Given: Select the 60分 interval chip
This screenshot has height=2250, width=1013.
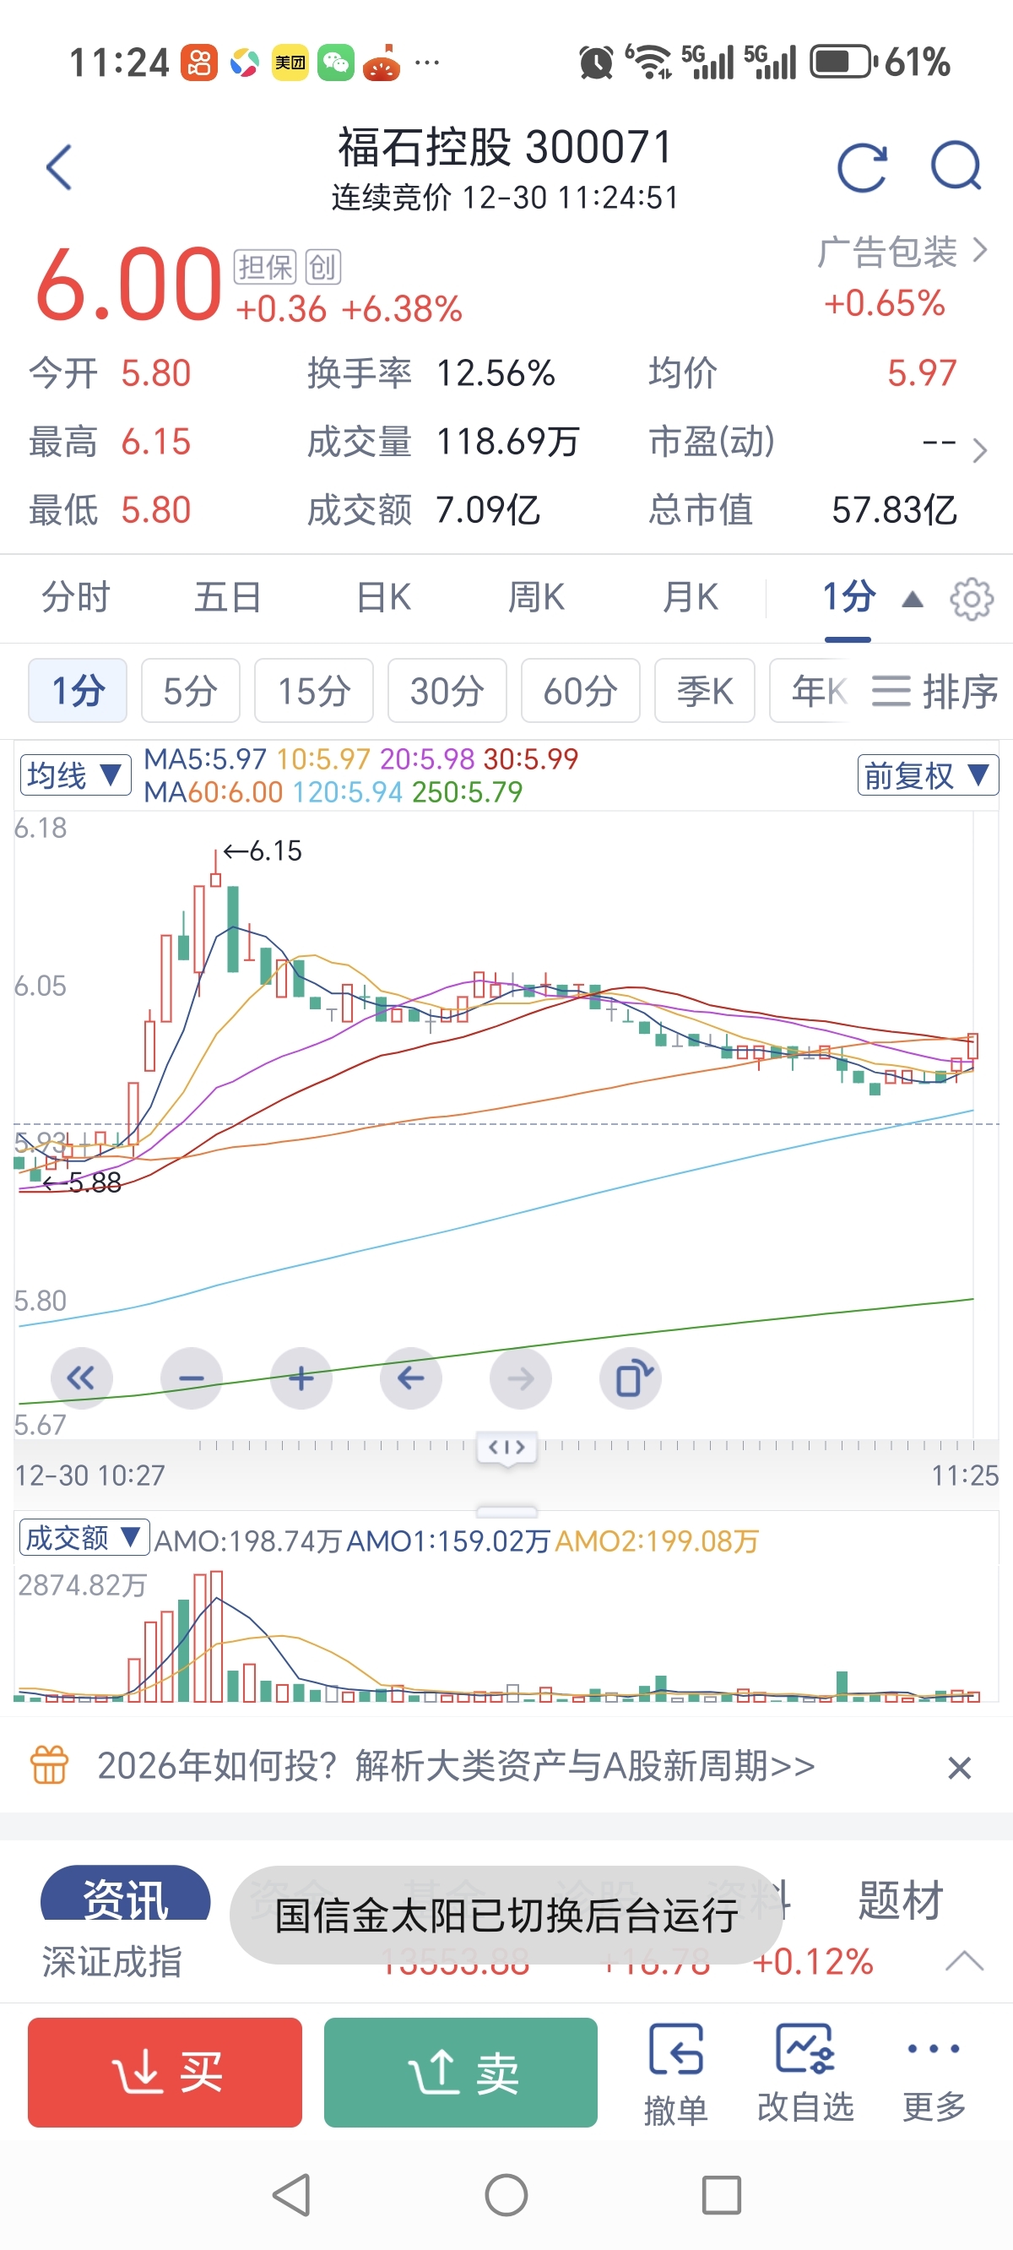Looking at the screenshot, I should tap(580, 691).
